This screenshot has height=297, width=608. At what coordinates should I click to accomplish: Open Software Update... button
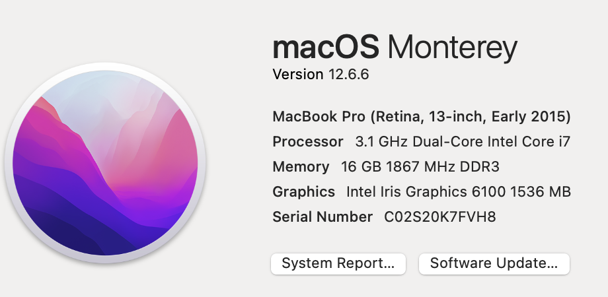(x=494, y=264)
